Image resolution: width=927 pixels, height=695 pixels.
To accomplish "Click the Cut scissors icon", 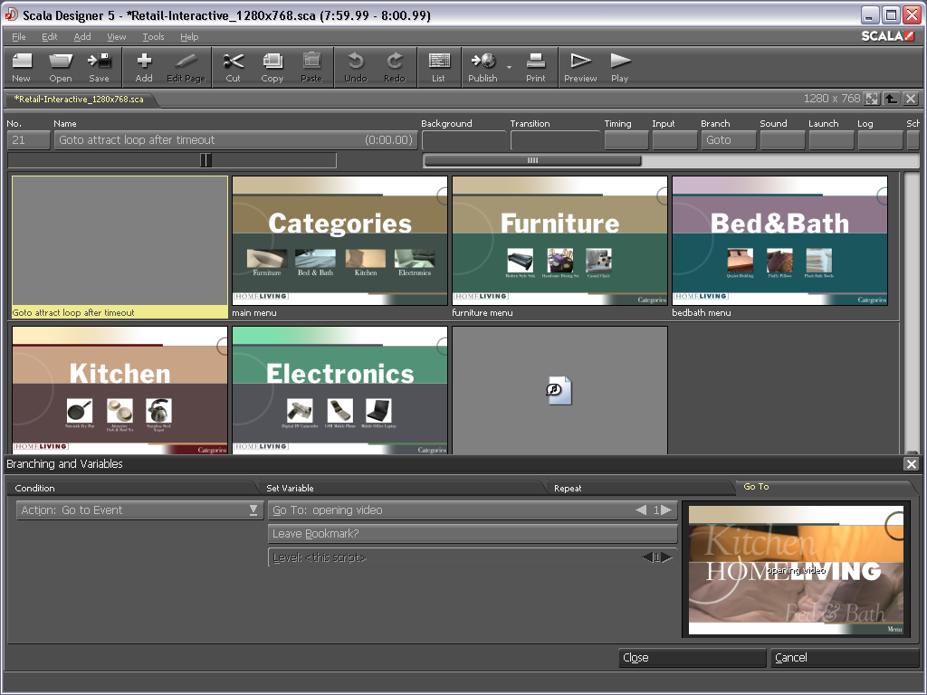I will 234,67.
